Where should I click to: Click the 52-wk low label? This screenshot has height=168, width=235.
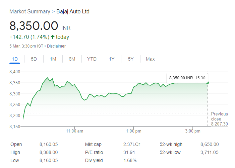(170, 153)
